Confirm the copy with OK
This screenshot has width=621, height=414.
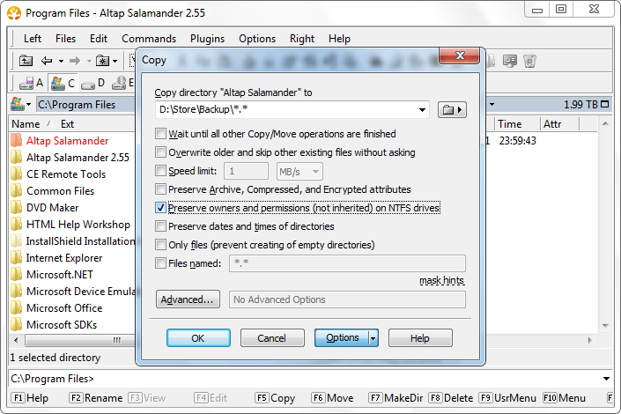(x=198, y=338)
